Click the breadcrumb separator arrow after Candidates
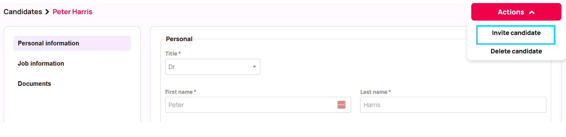 (x=47, y=12)
